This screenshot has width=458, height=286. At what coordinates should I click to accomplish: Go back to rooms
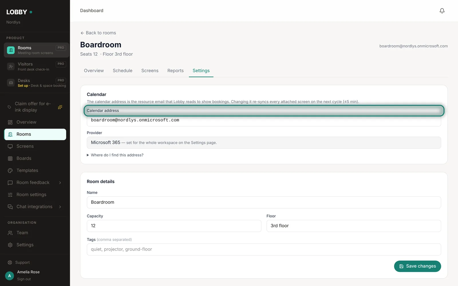click(98, 33)
